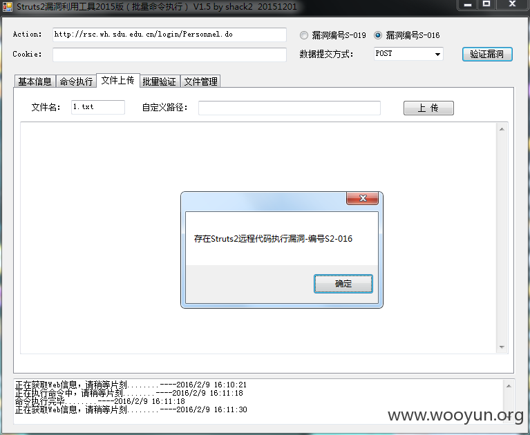Click the log panel scroll-up arrow
The width and height of the screenshot is (530, 435).
509,386
